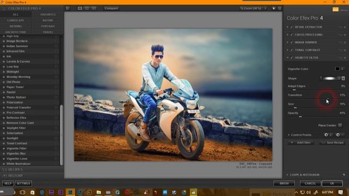Viewport: 349px width, 196px height.
Task: Uncheck the Indian Summer filter
Action: click(292, 42)
